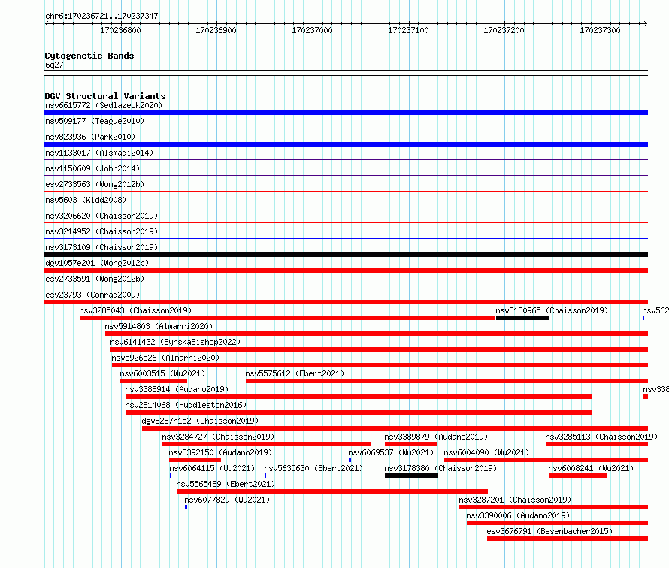669x568 pixels.
Task: Select the black nsv3173109 variant bar
Action: tap(346, 255)
